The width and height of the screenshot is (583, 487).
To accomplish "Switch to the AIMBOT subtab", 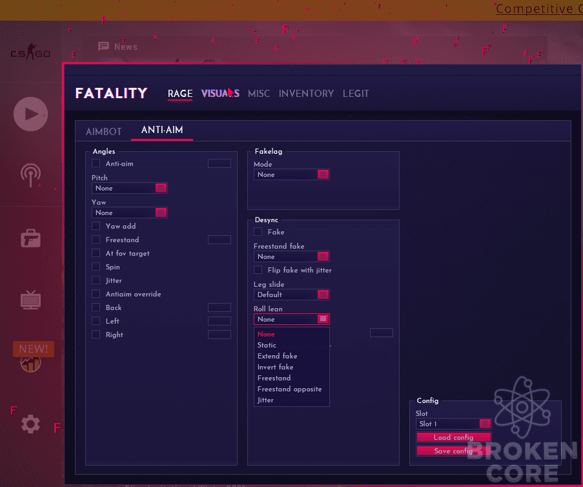I will pos(104,131).
